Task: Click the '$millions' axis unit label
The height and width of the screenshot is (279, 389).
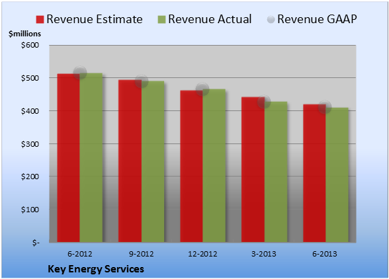Action: (x=24, y=34)
